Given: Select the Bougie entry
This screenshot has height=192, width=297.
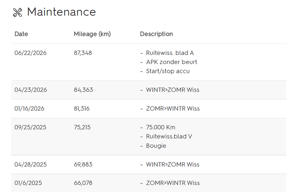Looking at the screenshot, I should [x=156, y=146].
